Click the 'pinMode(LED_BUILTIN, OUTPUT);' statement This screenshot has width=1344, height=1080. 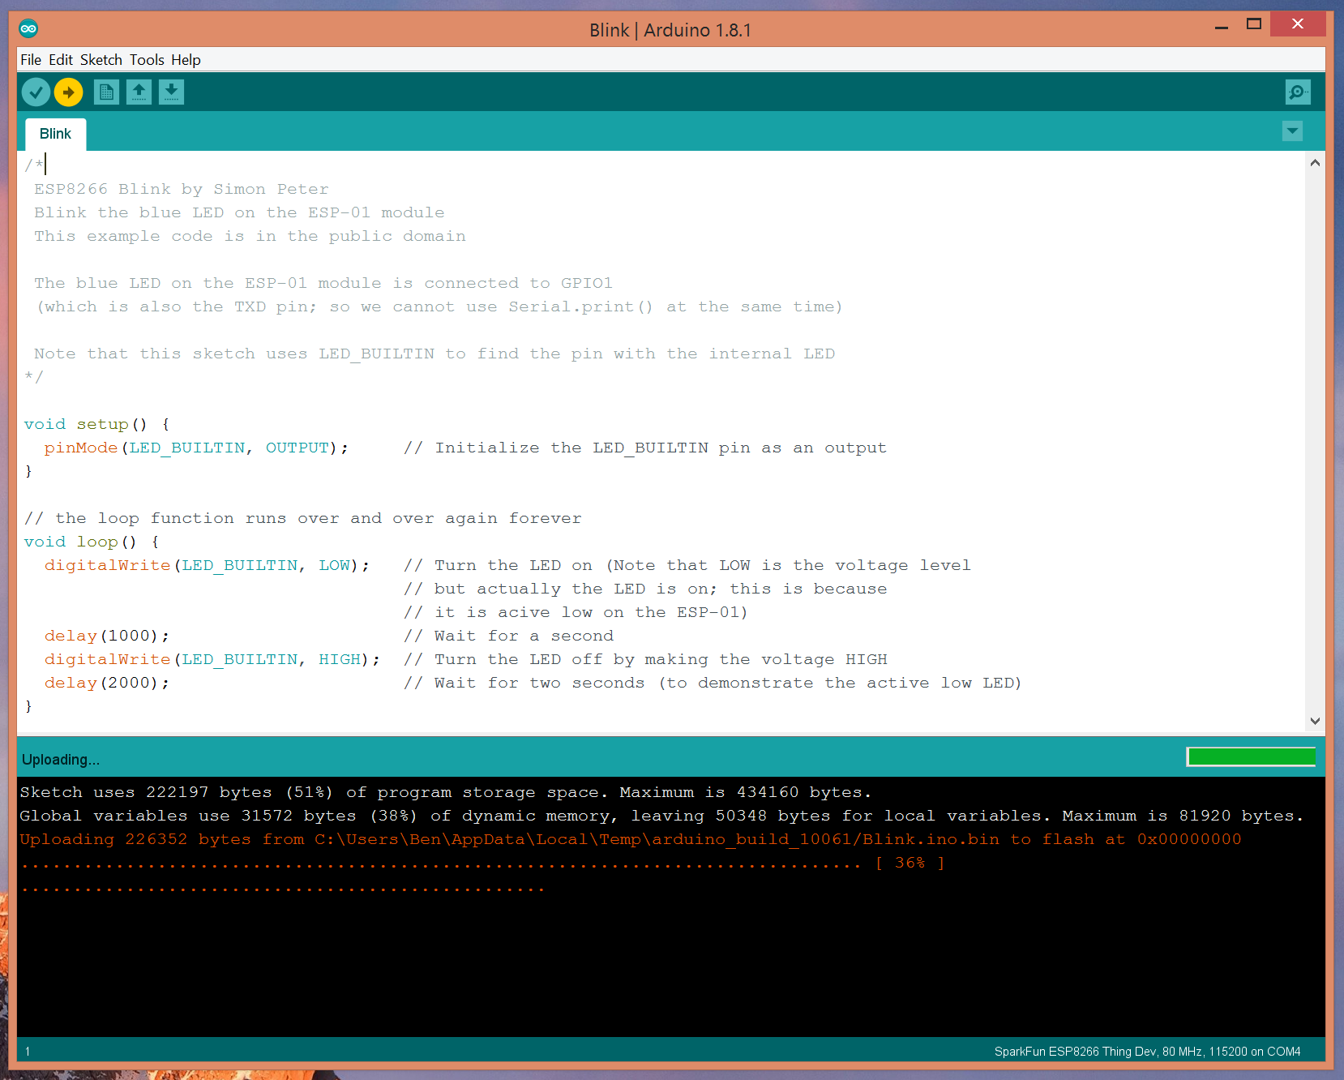[196, 448]
